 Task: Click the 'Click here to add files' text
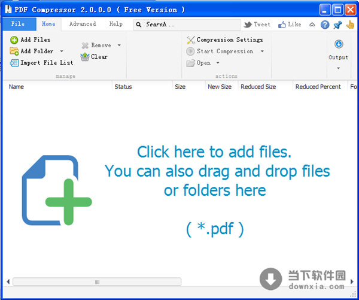(214, 151)
